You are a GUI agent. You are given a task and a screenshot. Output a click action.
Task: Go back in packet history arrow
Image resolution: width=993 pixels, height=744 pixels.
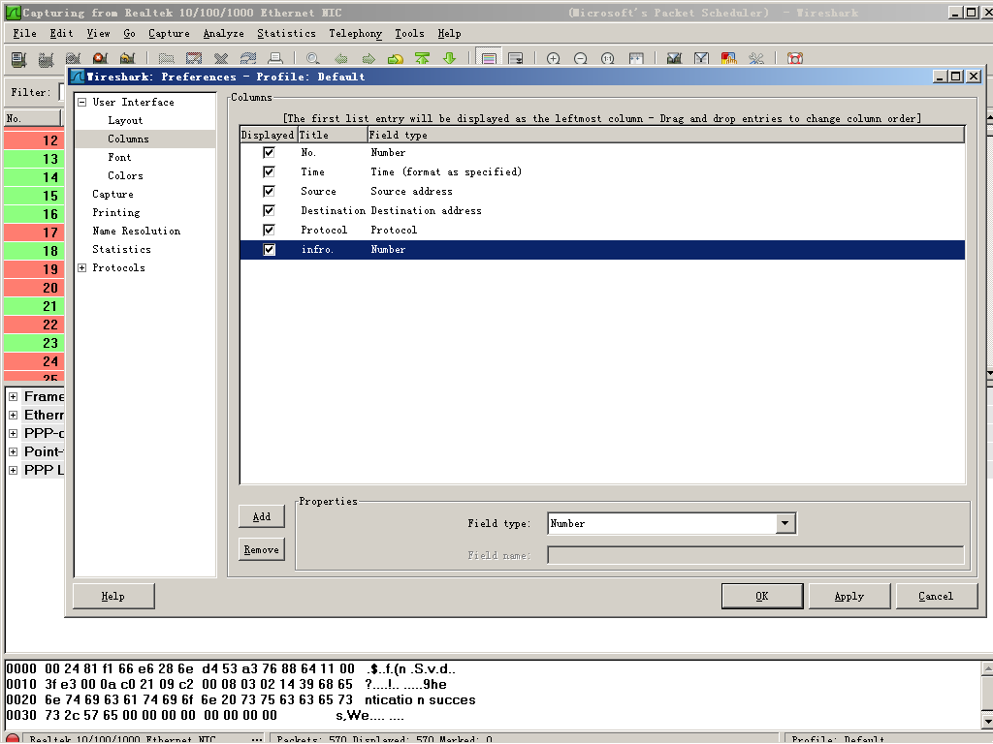(340, 59)
